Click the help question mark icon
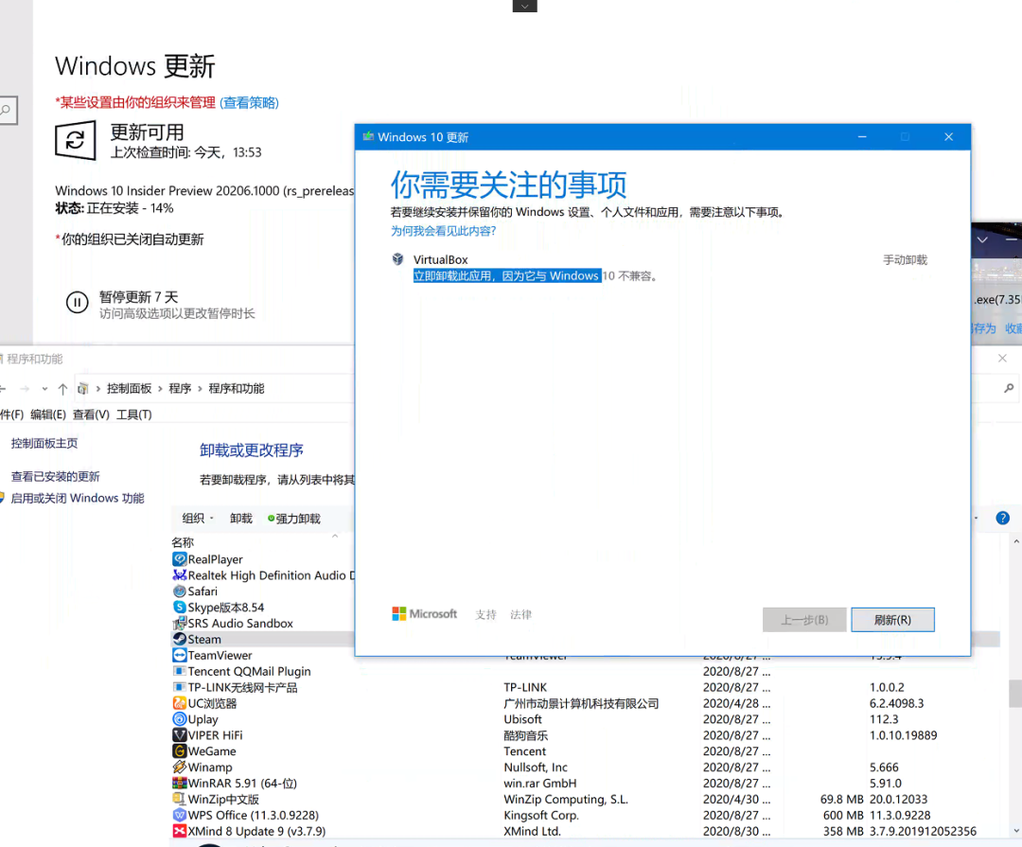1022x847 pixels. tap(1002, 518)
